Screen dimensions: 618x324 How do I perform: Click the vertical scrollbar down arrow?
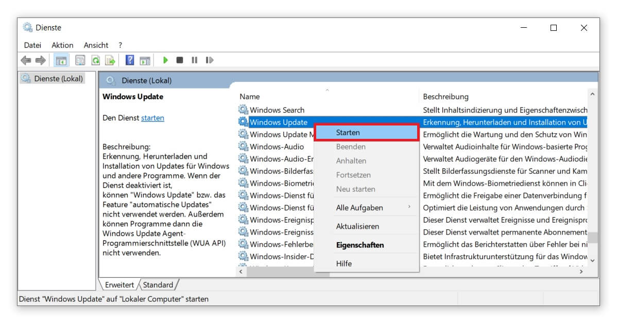592,260
